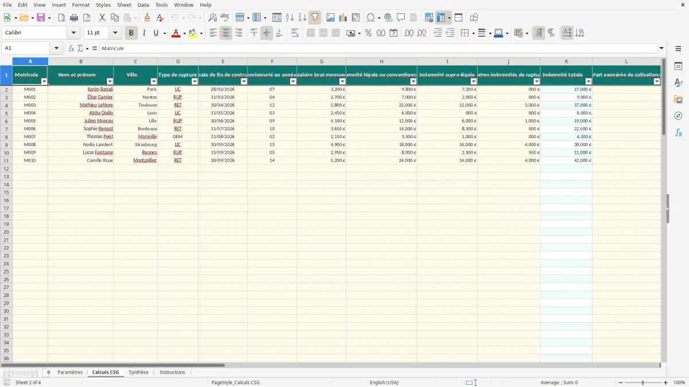Open sidebar Gallery panel icon
The image size is (689, 387).
(x=678, y=100)
